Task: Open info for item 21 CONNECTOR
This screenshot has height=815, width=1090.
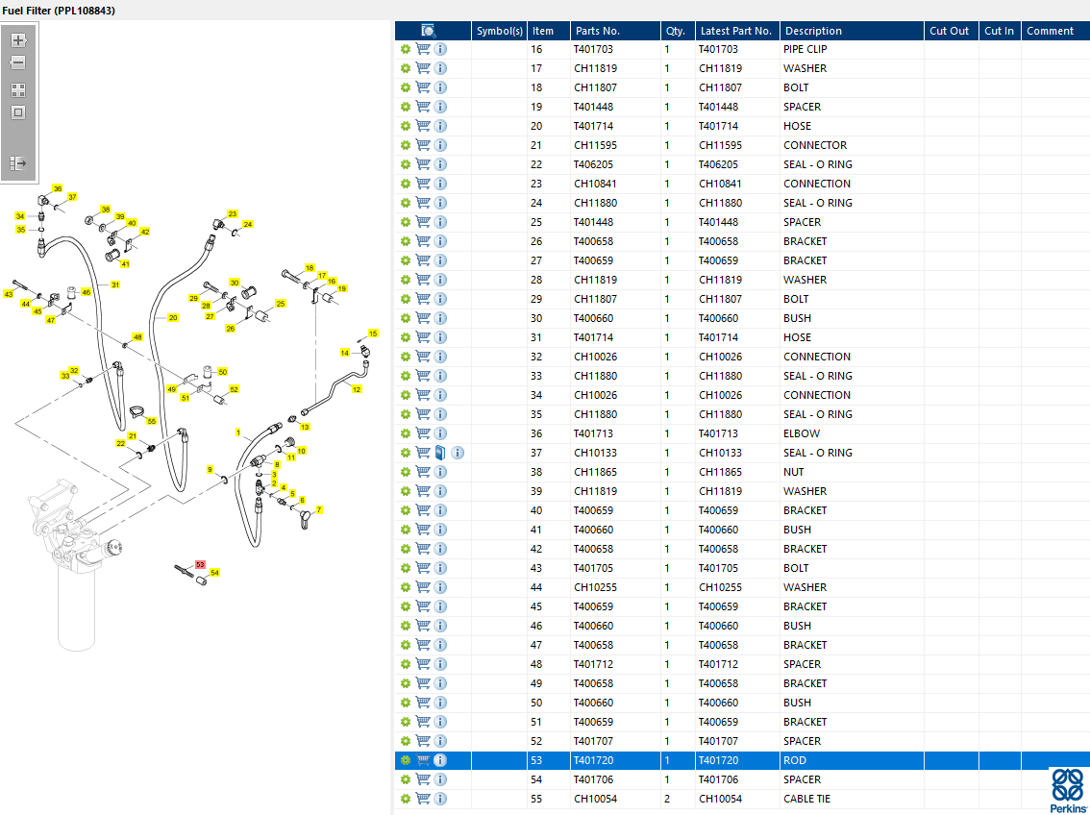Action: (x=440, y=145)
